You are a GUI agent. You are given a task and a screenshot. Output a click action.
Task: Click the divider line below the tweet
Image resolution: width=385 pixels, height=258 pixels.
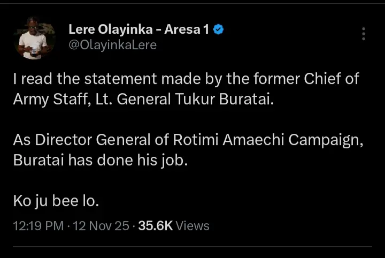coord(192,247)
